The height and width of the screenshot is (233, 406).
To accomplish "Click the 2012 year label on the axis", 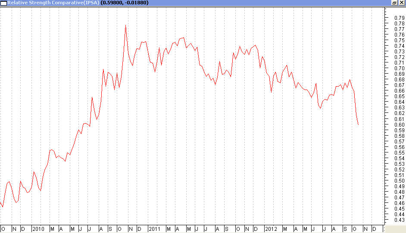I will (x=271, y=229).
